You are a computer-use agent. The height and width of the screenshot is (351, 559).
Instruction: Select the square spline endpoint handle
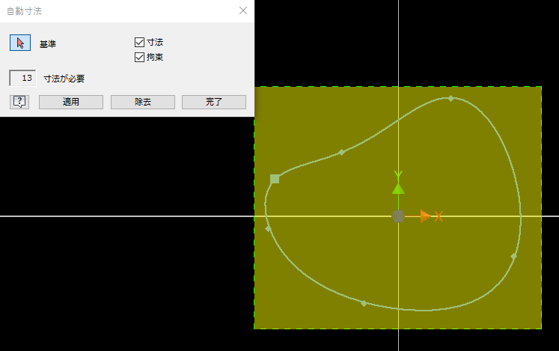coord(275,179)
